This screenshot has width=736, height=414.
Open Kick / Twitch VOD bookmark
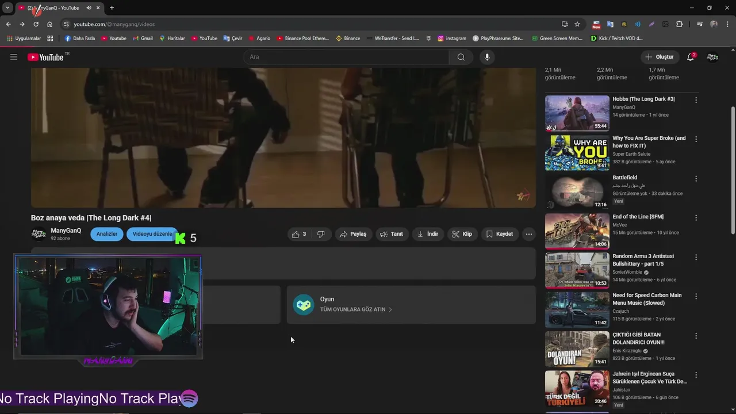(x=617, y=39)
